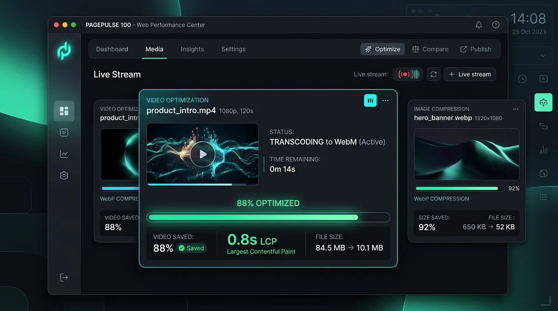The width and height of the screenshot is (558, 311).
Task: Open the settings gear in sidebar
Action: 64,175
